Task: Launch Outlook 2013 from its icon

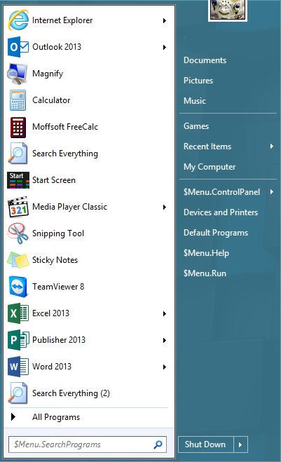Action: pos(18,47)
